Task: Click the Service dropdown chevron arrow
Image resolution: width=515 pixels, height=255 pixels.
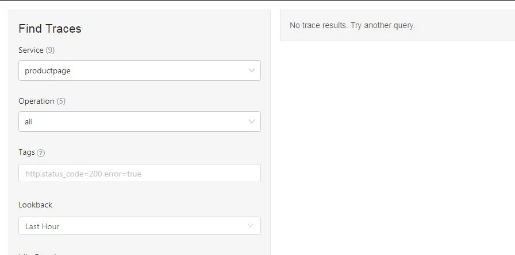Action: tap(251, 70)
